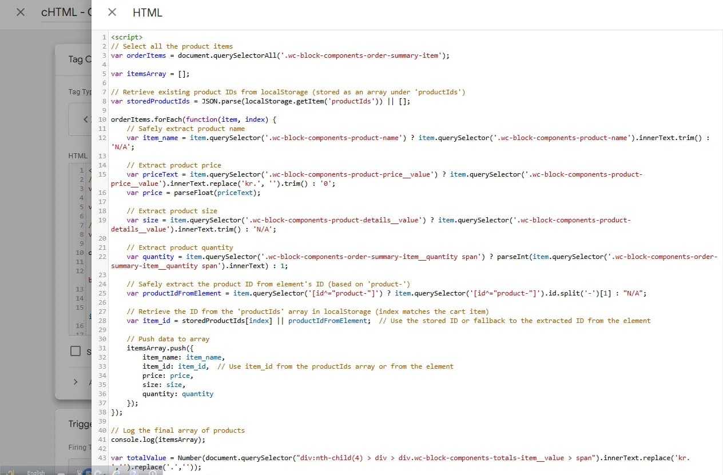Viewport: 723px width, 475px height.
Task: Click the 'var item_name' line
Action: tap(411, 142)
